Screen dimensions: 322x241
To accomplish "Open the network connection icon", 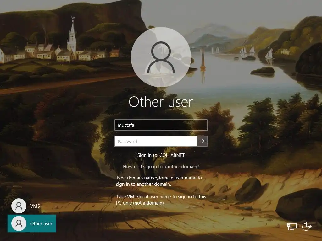I will tap(291, 227).
